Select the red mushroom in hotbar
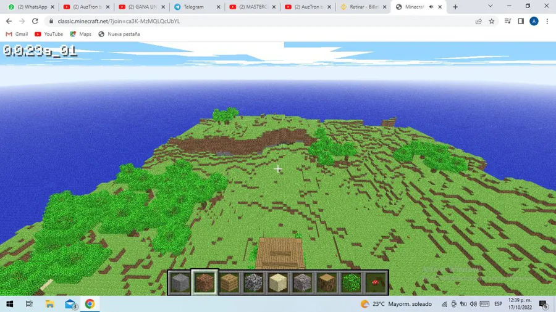Image resolution: width=556 pixels, height=312 pixels. tap(376, 282)
